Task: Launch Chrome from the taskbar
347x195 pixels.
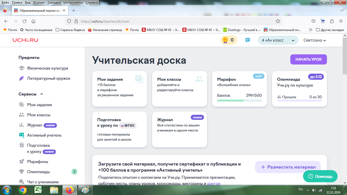Action: point(23,190)
